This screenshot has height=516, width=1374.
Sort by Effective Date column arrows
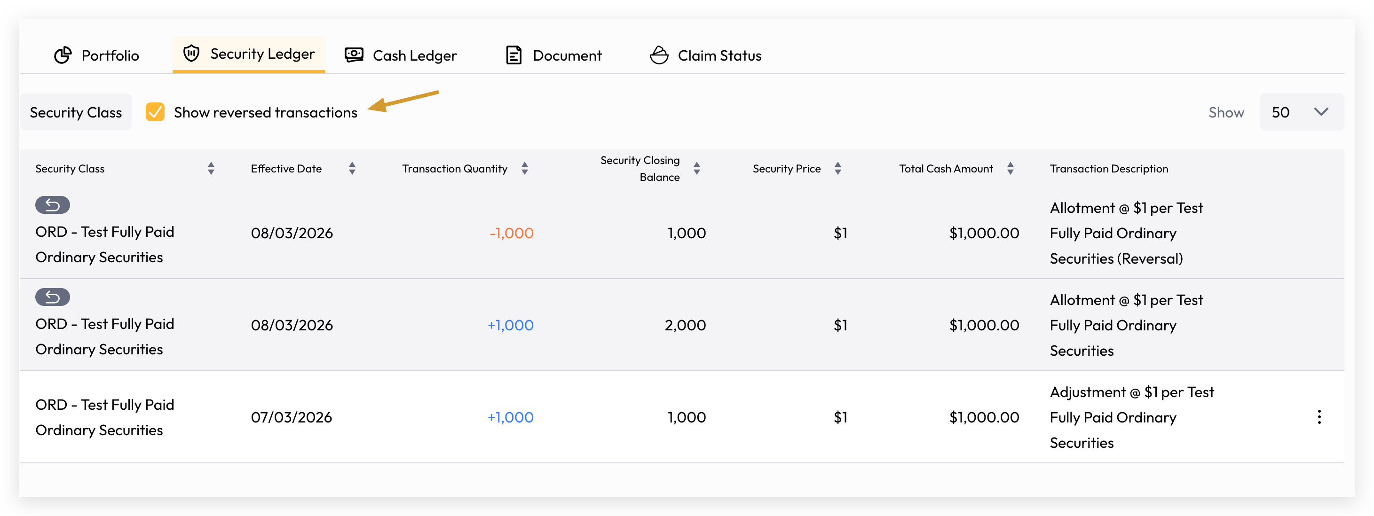point(352,169)
